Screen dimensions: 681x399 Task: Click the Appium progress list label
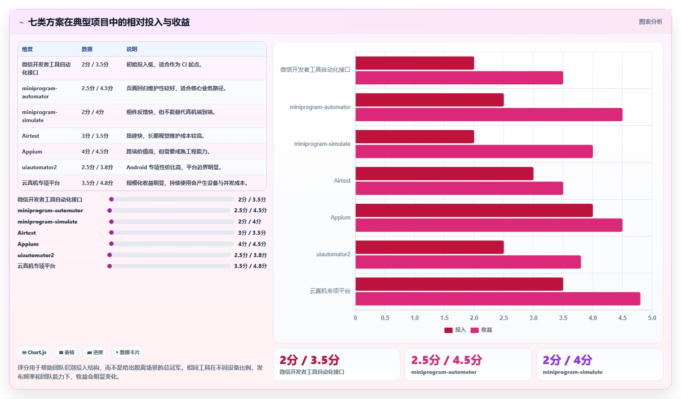point(28,244)
